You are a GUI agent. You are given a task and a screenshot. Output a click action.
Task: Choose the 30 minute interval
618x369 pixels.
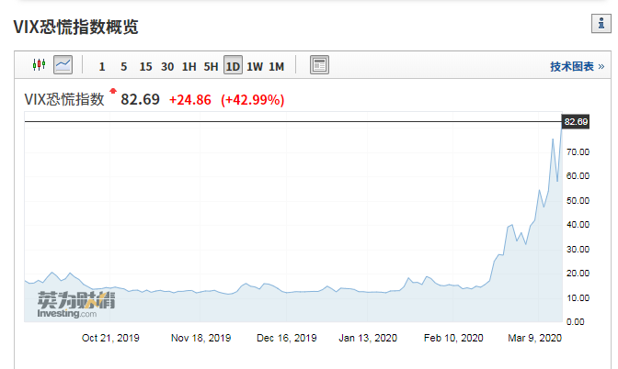coord(167,66)
